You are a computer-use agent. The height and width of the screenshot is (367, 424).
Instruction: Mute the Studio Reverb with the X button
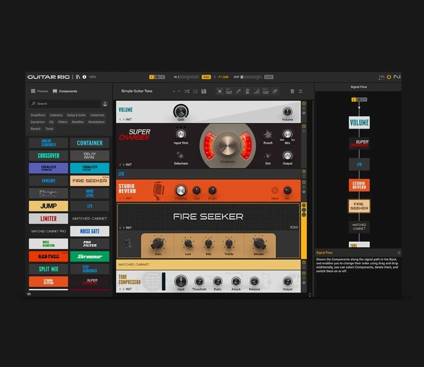(x=275, y=191)
